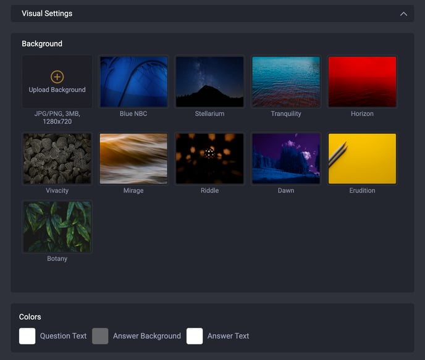Image resolution: width=425 pixels, height=360 pixels.
Task: Click the Visual Settings header title
Action: click(x=47, y=14)
